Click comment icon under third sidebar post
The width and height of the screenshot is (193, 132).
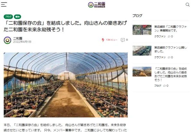tap(164, 86)
